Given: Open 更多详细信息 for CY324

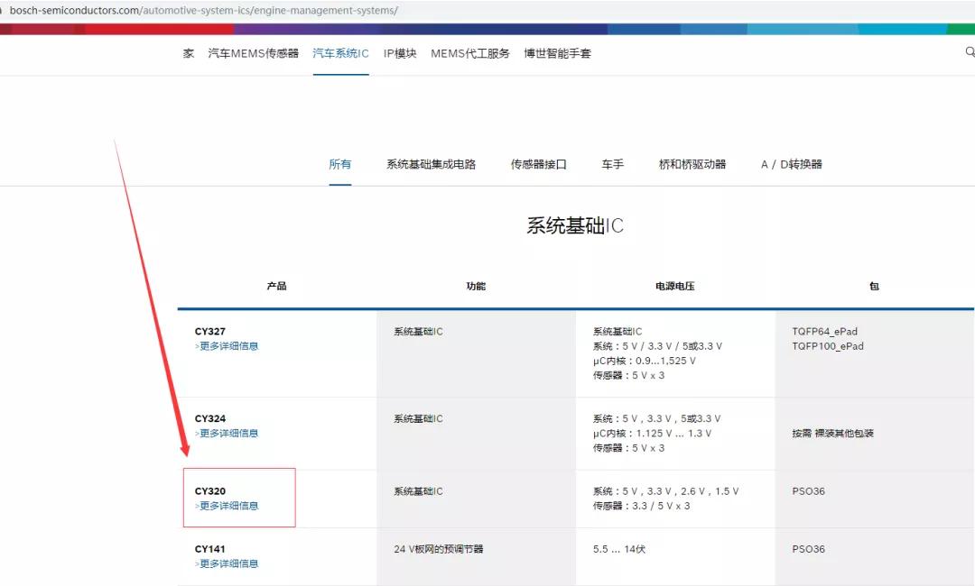Looking at the screenshot, I should click(227, 433).
